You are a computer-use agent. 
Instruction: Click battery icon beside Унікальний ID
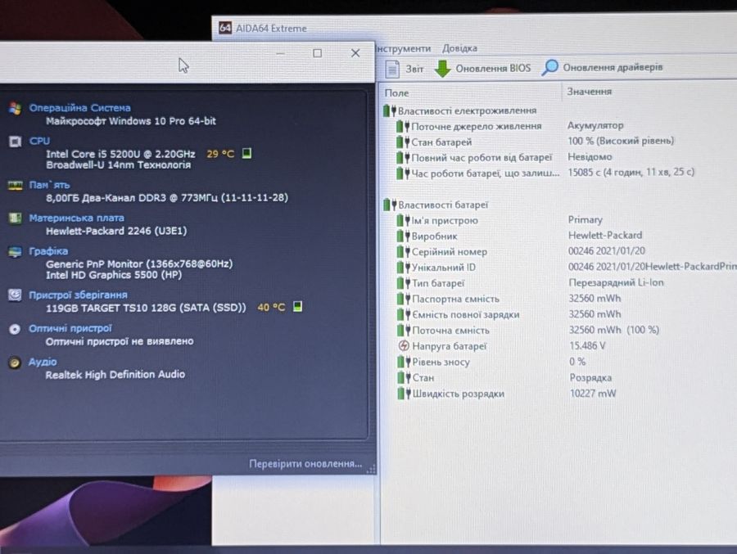[403, 268]
